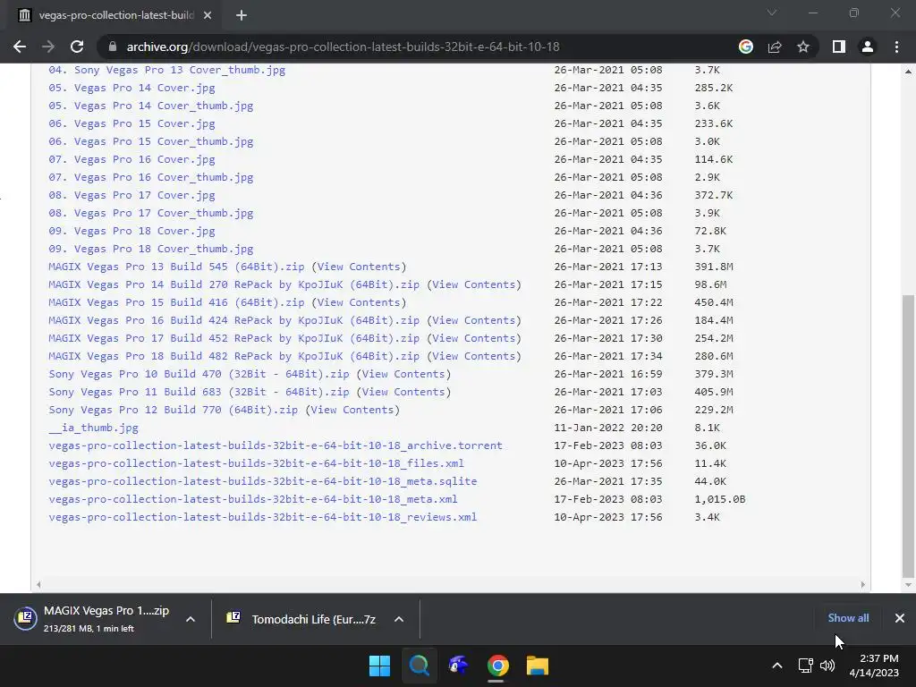The height and width of the screenshot is (687, 916).
Task: Download MAGIX Vegas Pro 17 Build 452 RePack zip
Action: (x=233, y=338)
